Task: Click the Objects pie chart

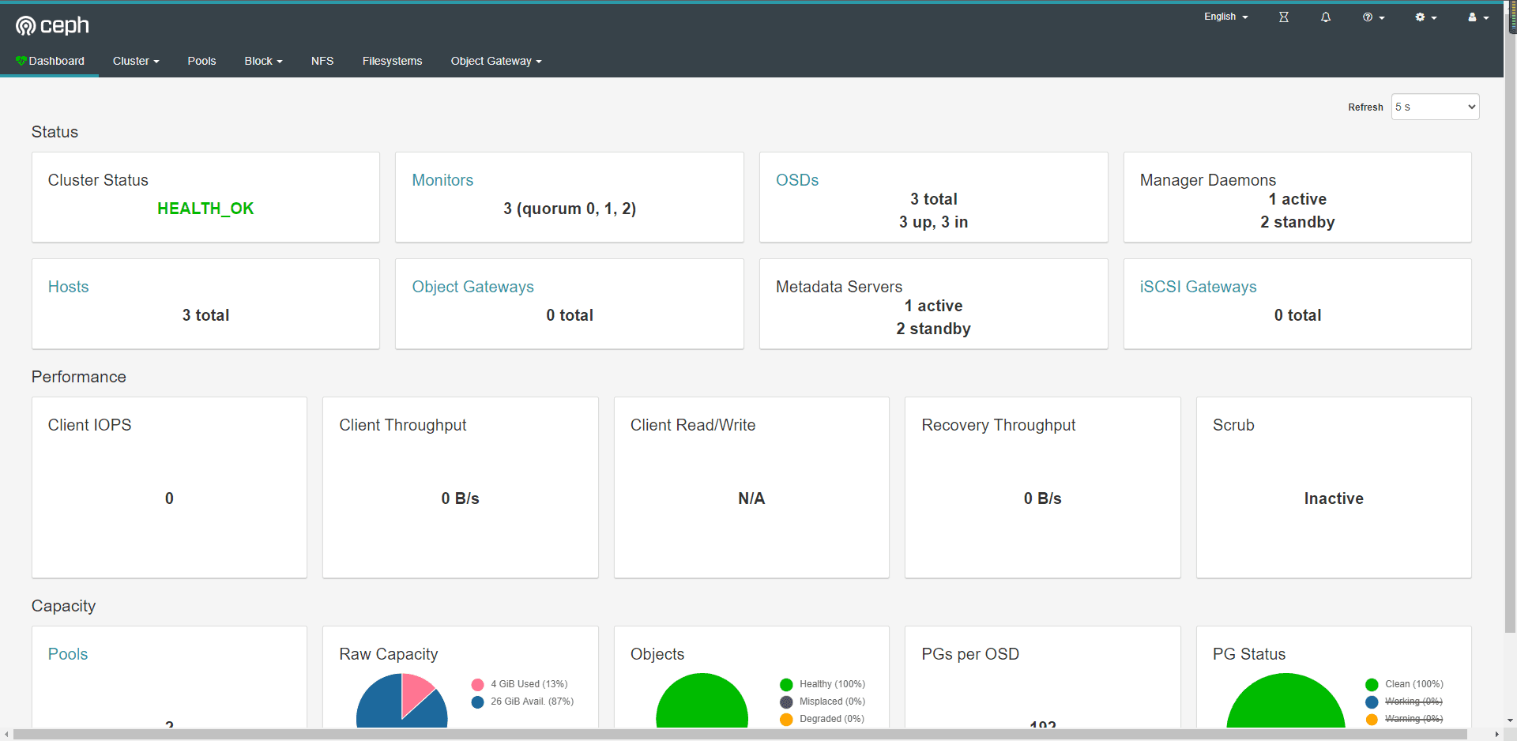Action: (x=702, y=702)
